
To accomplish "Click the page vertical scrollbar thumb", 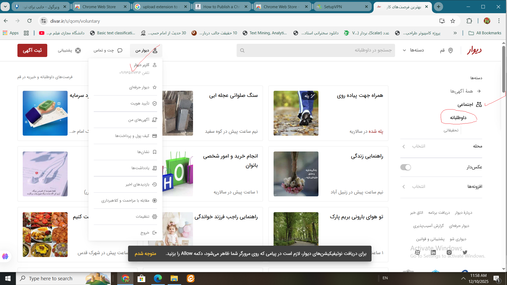I will point(504,69).
